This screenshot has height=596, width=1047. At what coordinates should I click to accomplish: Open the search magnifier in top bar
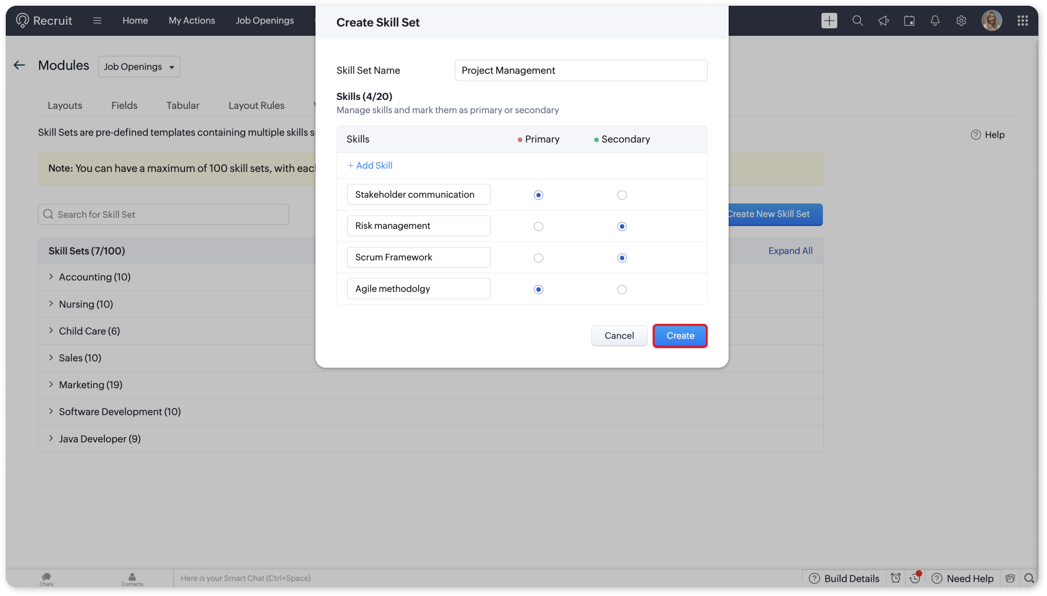click(x=857, y=21)
